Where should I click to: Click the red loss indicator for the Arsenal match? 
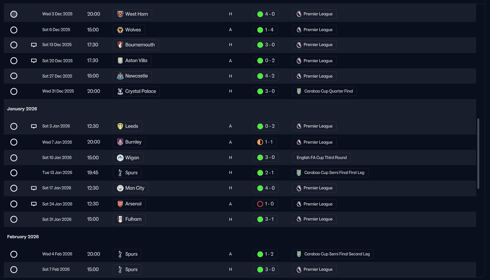tap(260, 204)
